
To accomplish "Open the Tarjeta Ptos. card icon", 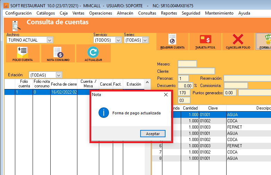I will (205, 39).
